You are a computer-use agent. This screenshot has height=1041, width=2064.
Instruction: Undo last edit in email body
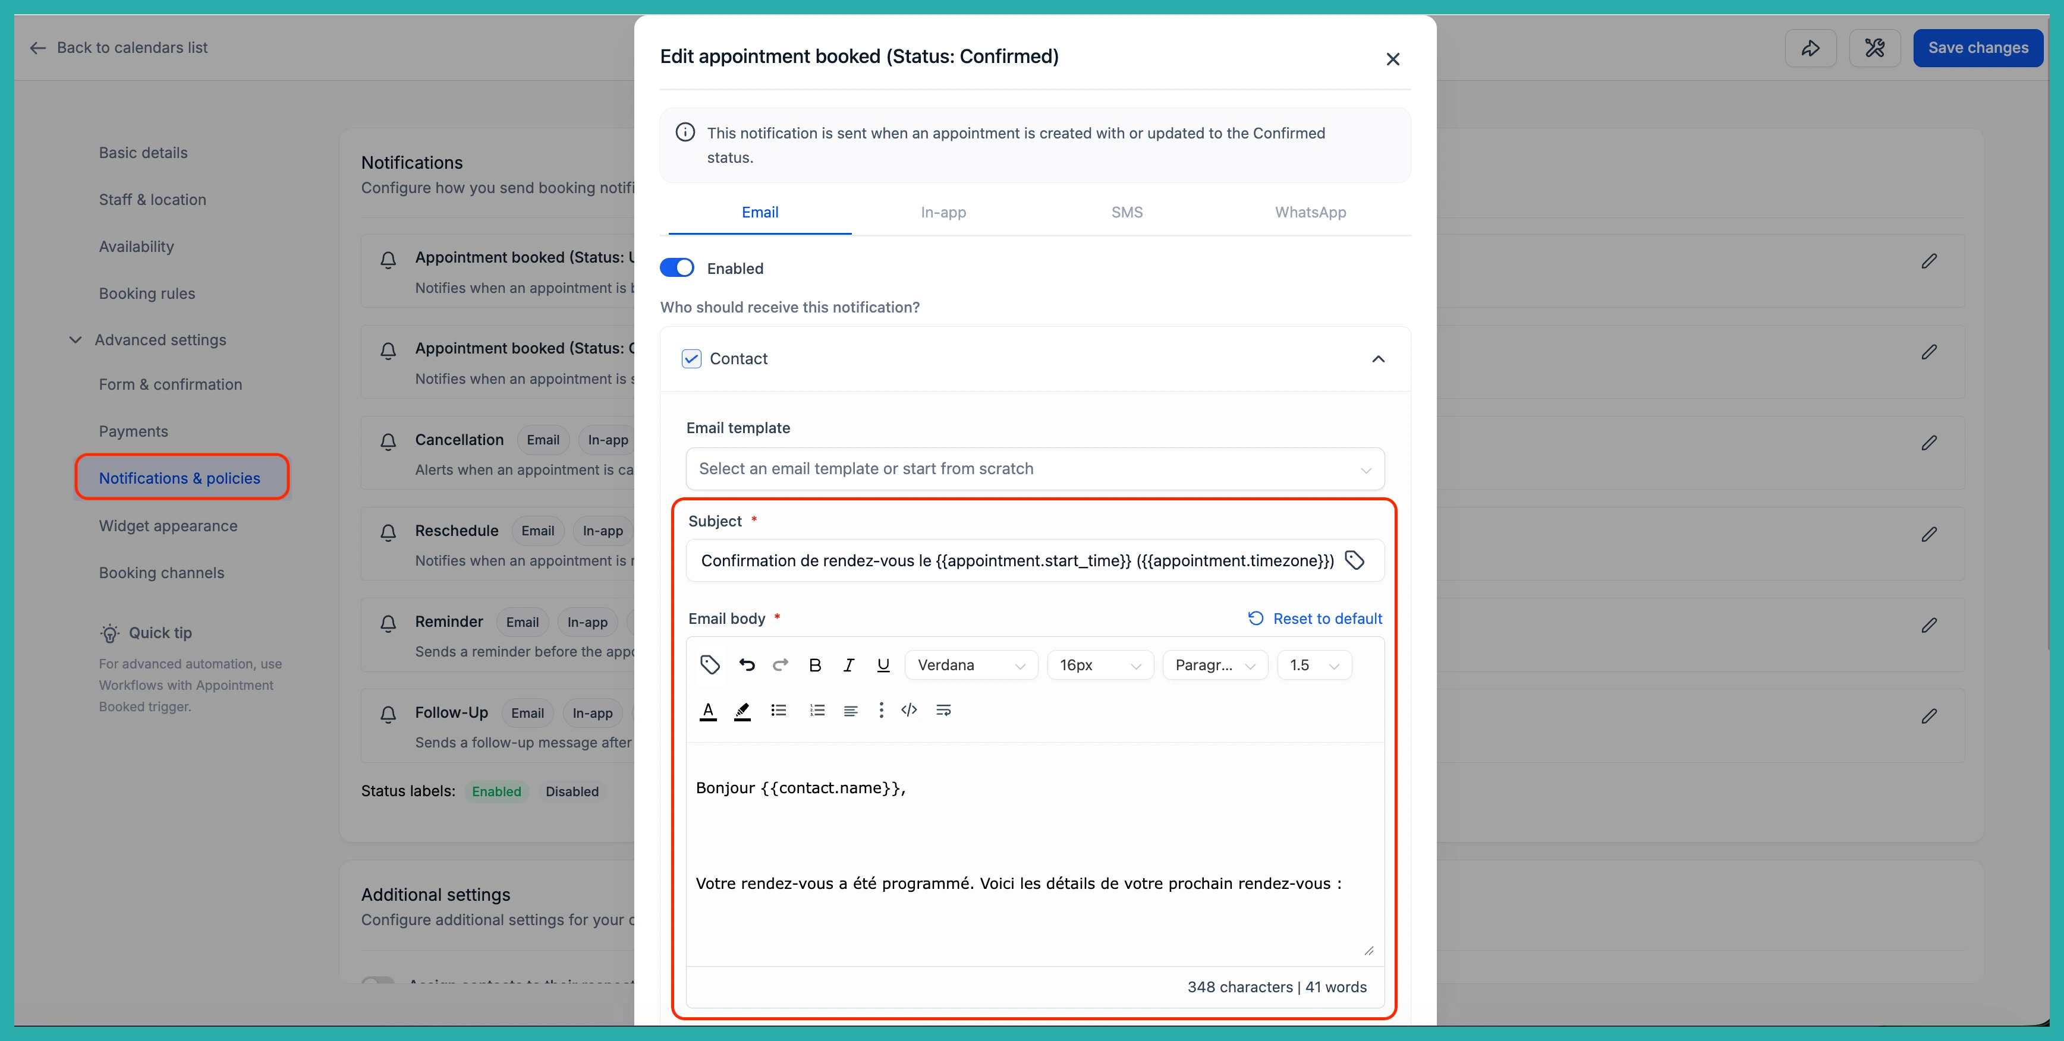747,665
